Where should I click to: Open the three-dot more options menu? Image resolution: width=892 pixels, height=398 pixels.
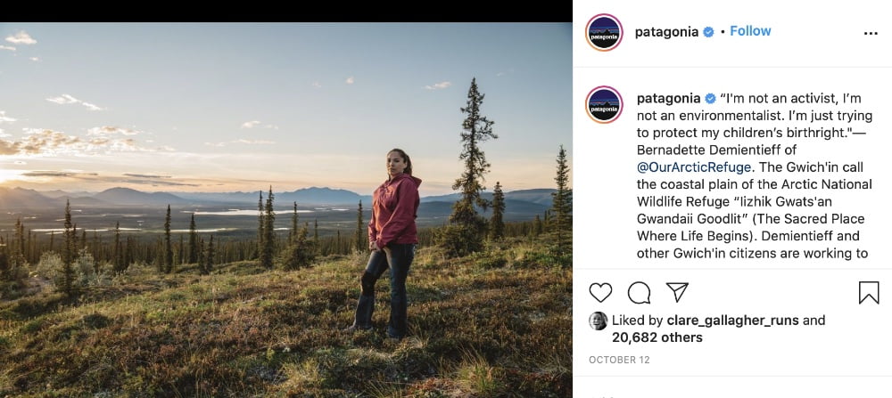pos(871,33)
